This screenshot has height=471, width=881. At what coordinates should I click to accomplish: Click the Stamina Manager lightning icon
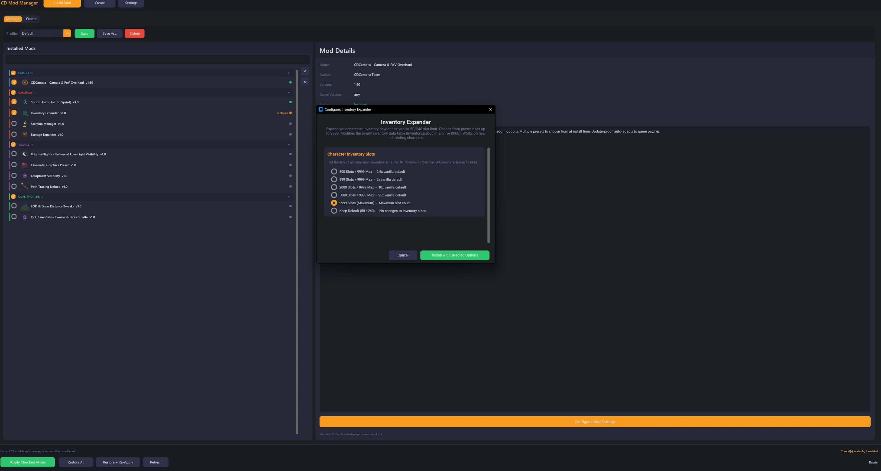[x=25, y=124]
